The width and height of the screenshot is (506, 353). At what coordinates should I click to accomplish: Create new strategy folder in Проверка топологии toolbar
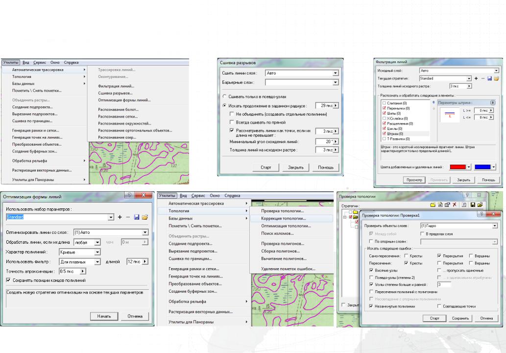pos(433,205)
